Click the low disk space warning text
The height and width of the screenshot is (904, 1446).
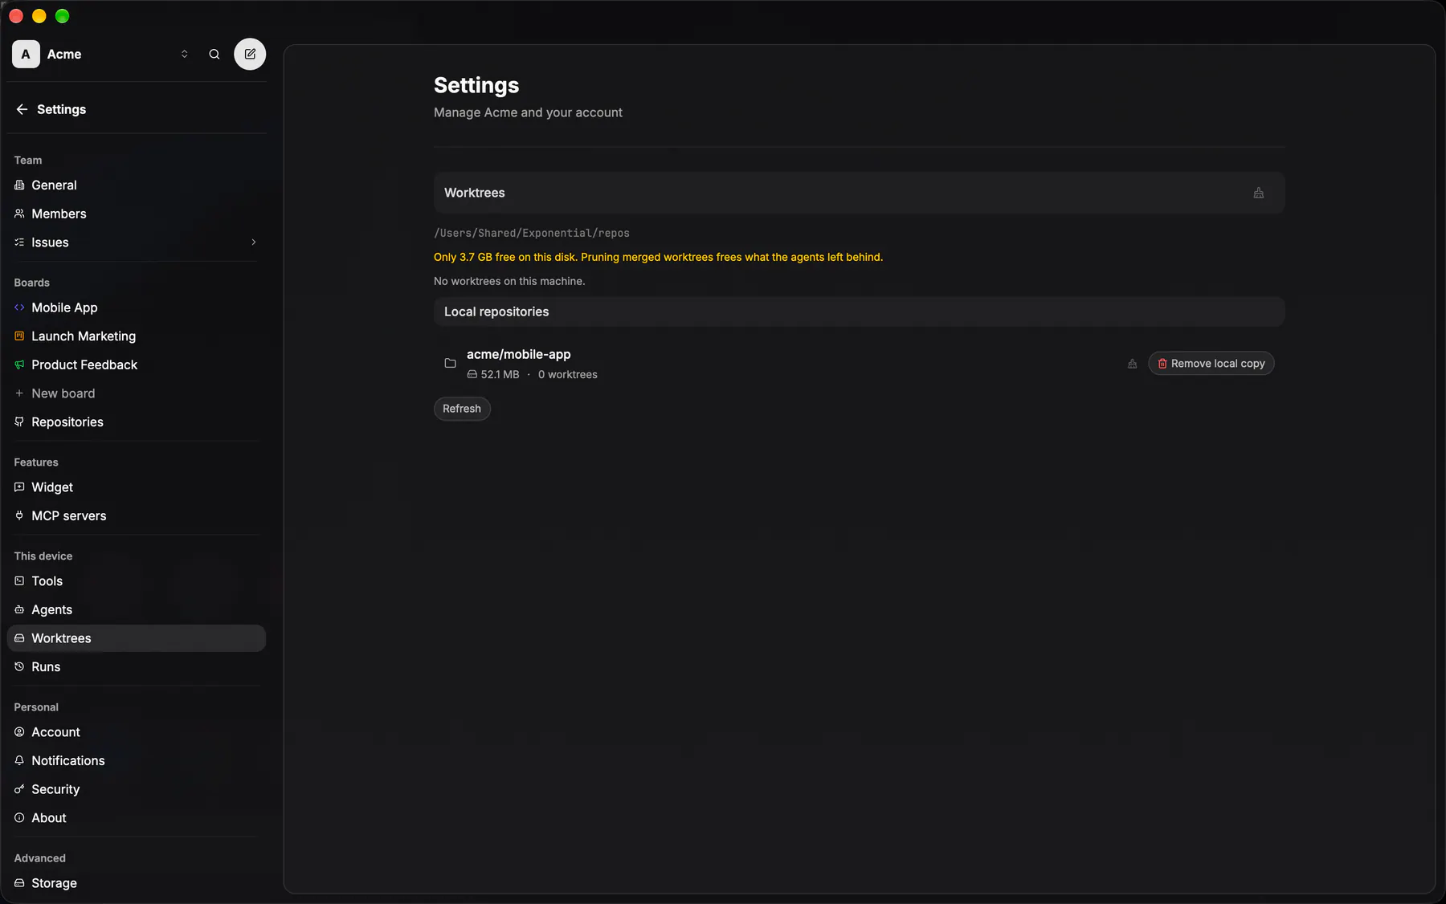point(658,257)
